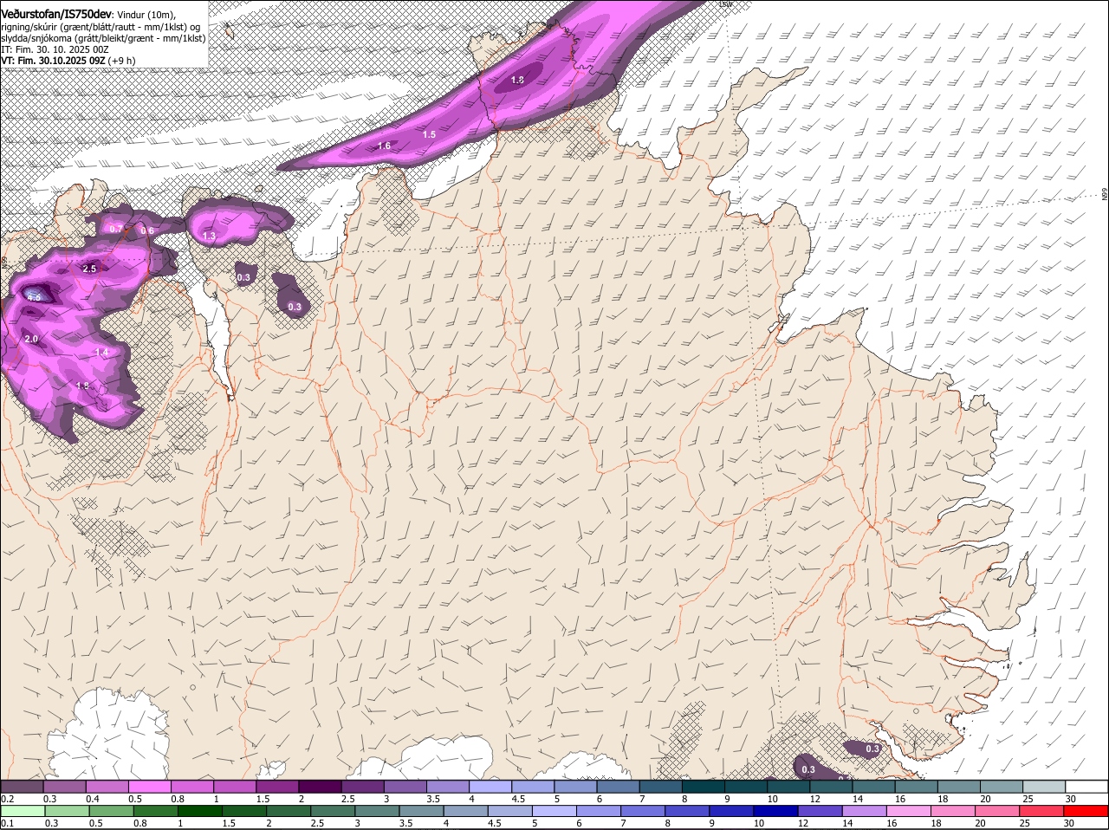Screen dimensions: 1109x830
Task: Click the 'VT: Fim. 30.10.2025 09Z' valid time
Action: 53,62
